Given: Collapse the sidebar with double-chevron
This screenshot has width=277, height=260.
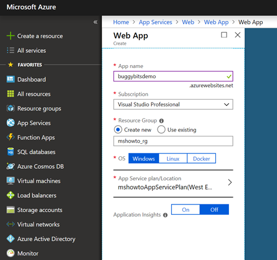Looking at the screenshot, I should coord(96,22).
